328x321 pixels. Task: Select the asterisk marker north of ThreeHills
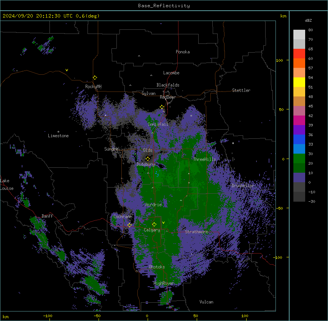pyautogui.click(x=191, y=116)
